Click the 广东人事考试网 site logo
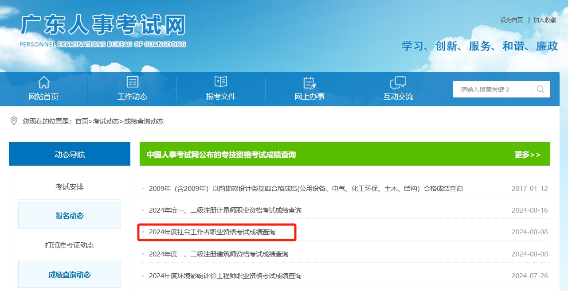This screenshot has width=568, height=291. click(x=103, y=26)
